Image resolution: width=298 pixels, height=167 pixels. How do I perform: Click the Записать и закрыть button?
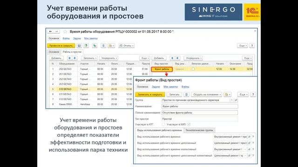pyautogui.click(x=150, y=95)
